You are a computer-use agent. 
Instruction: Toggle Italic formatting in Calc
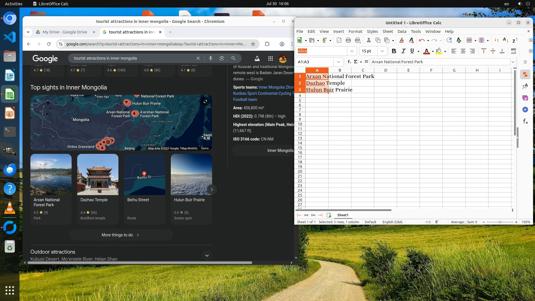(403, 51)
